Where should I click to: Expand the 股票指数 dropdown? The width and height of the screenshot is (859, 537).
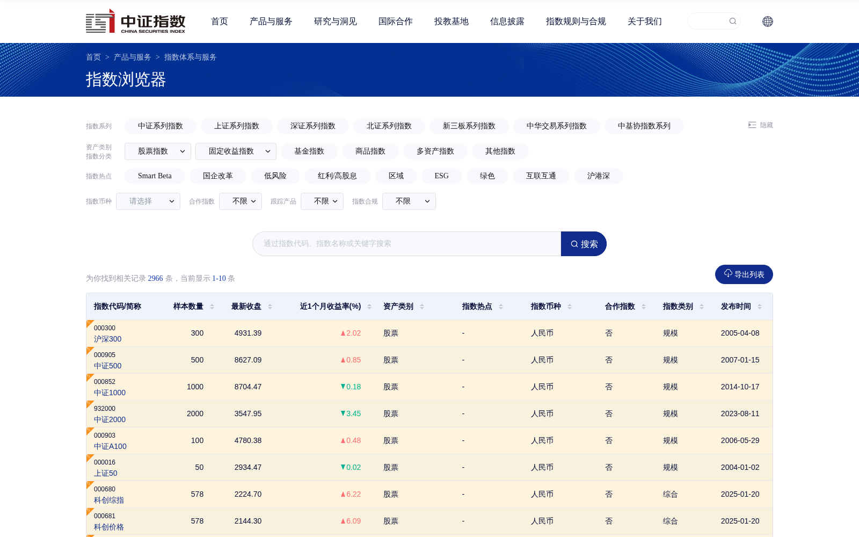(x=158, y=151)
